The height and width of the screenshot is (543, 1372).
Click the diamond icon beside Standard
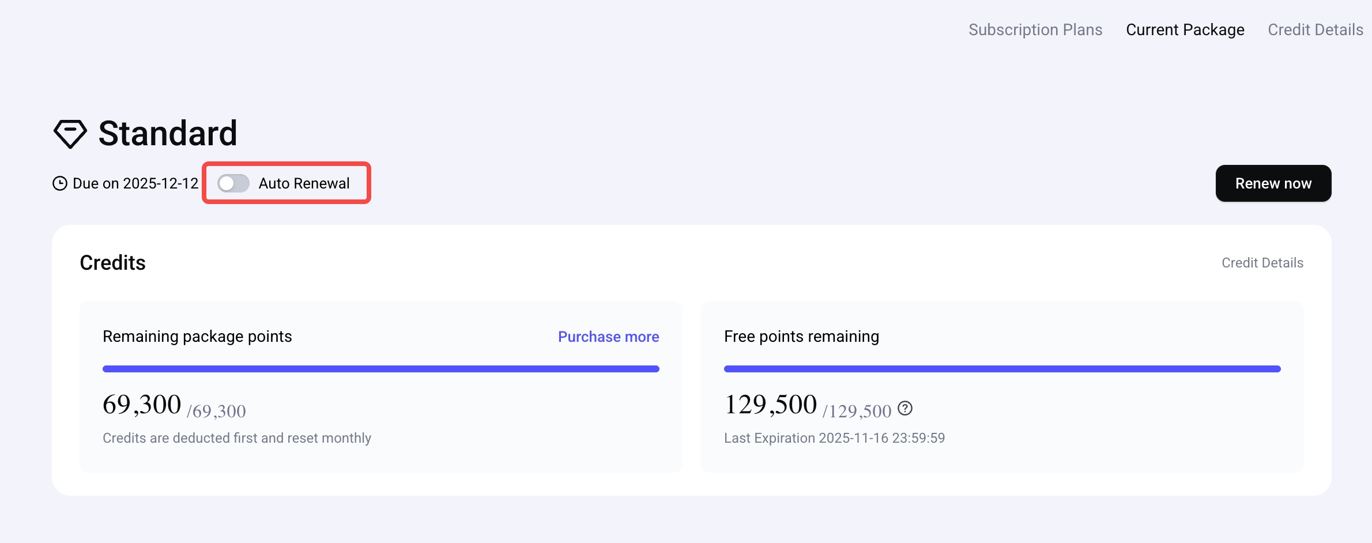click(70, 134)
